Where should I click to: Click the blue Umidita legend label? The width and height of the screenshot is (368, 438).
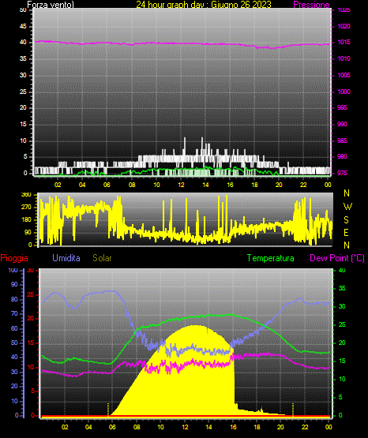(x=66, y=258)
